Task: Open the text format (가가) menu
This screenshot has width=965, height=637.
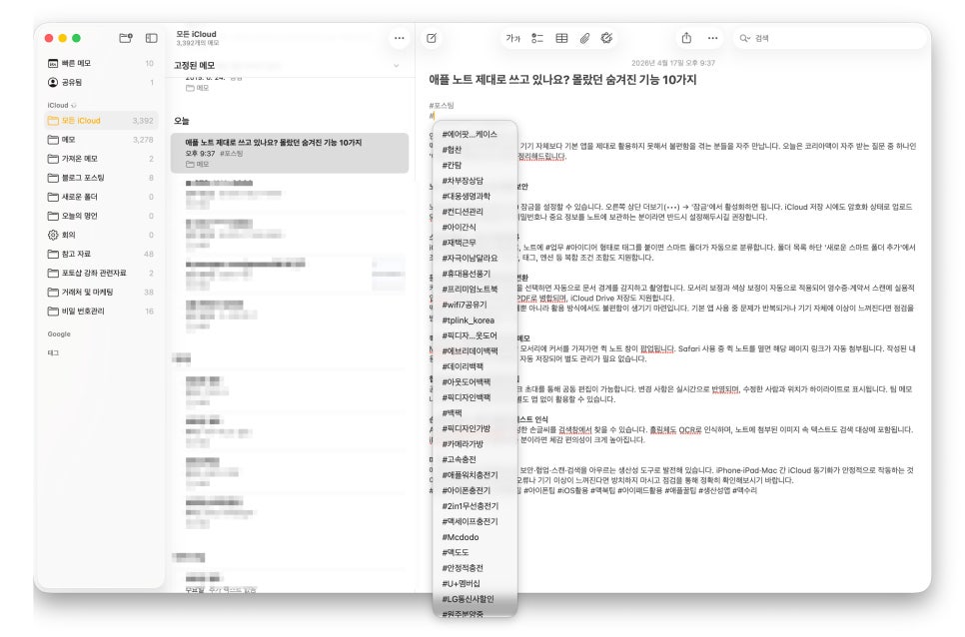Action: coord(512,38)
